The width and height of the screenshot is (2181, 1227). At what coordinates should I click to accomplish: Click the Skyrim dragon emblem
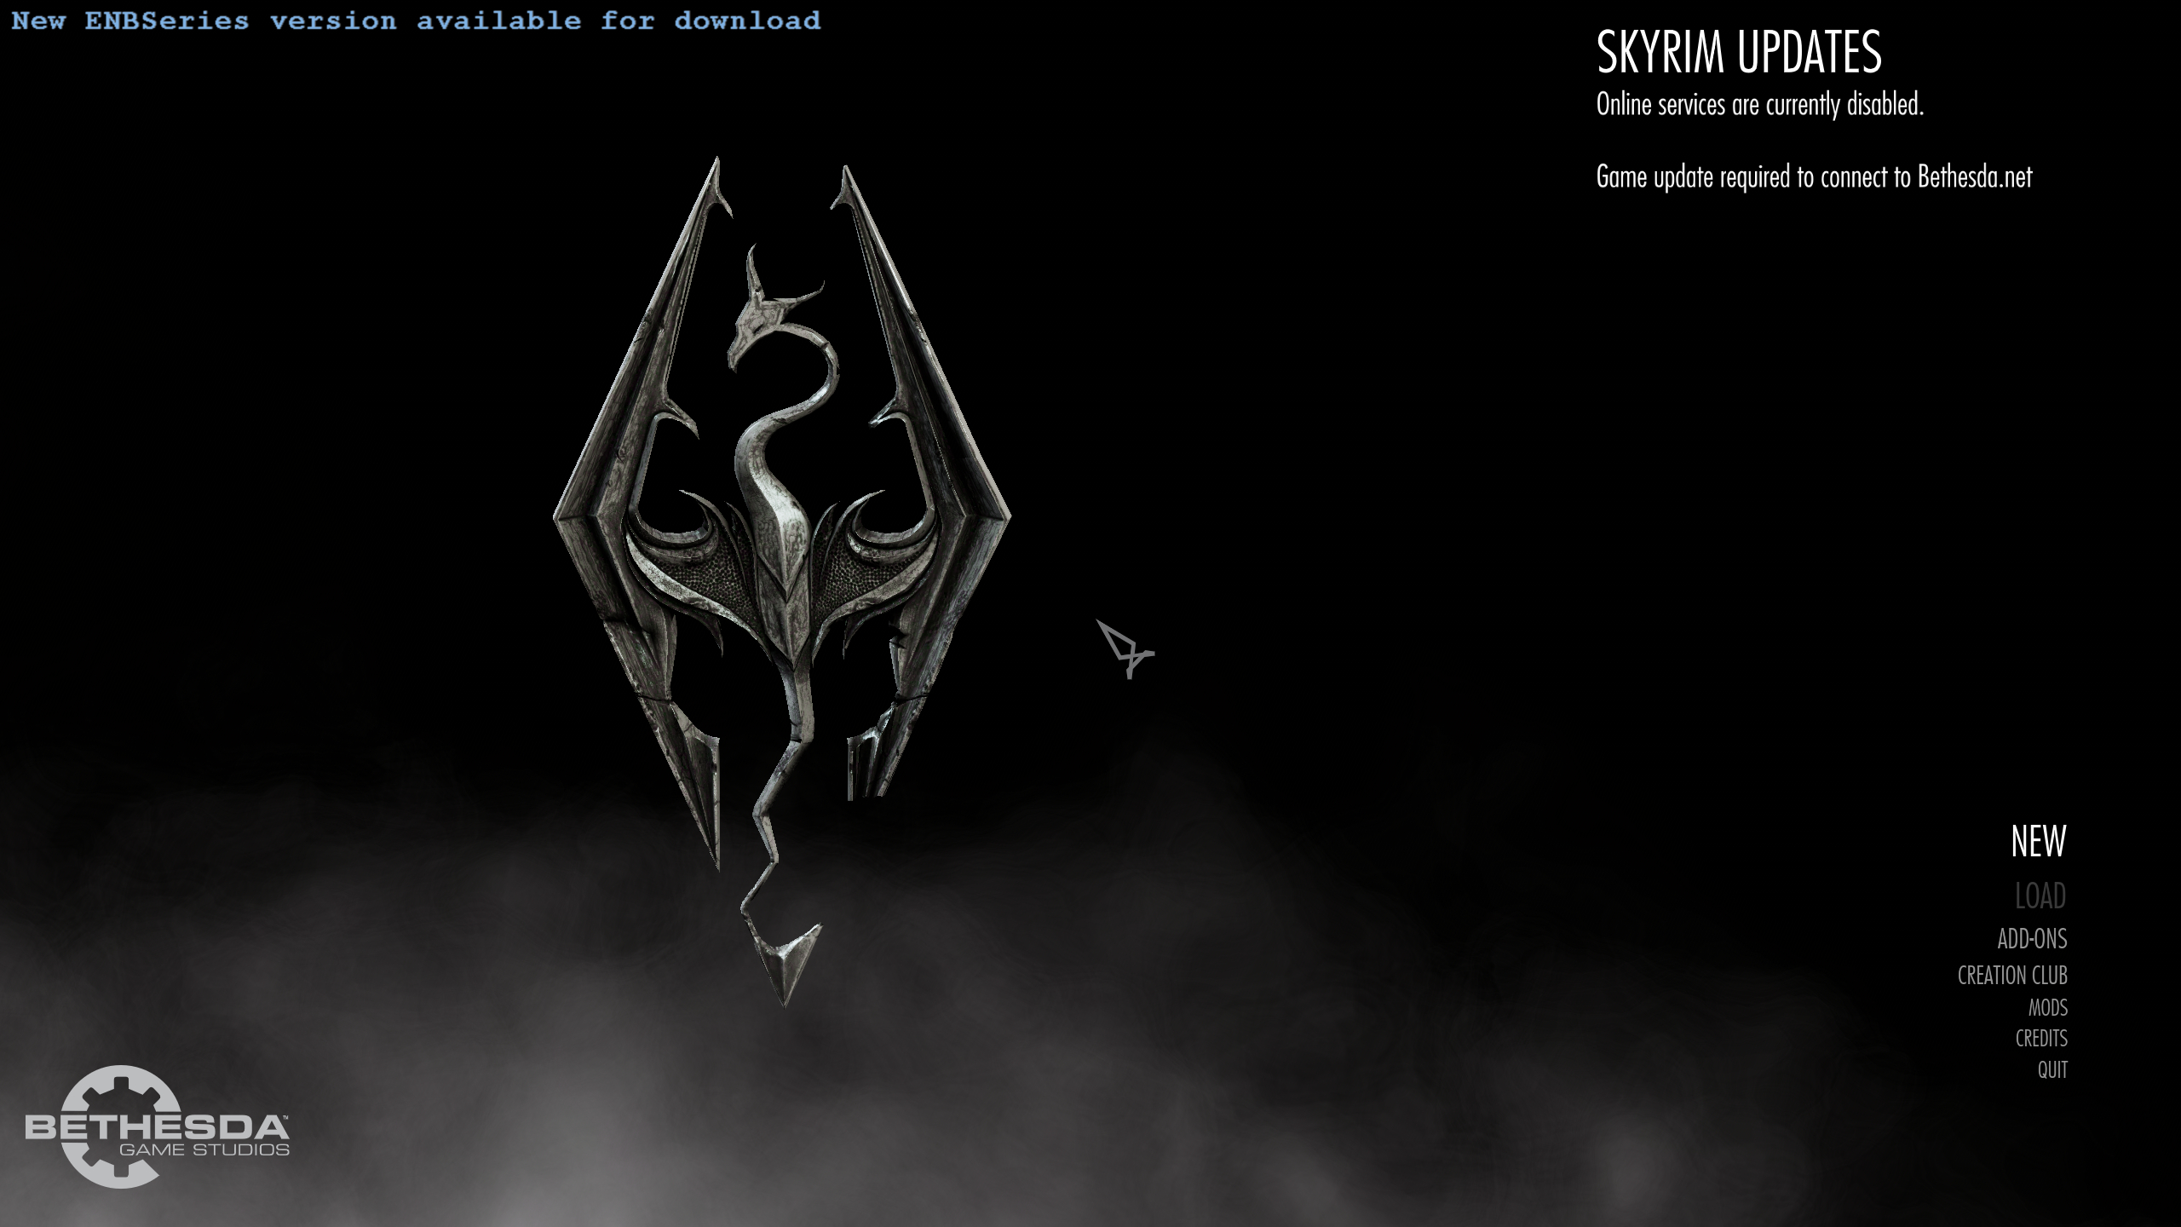coord(782,581)
